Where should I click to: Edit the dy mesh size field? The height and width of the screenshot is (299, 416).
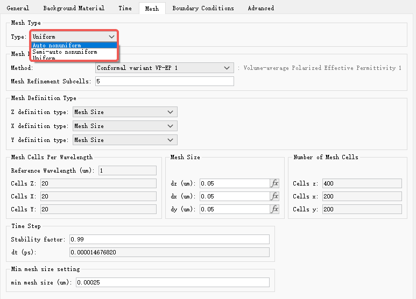tap(235, 209)
